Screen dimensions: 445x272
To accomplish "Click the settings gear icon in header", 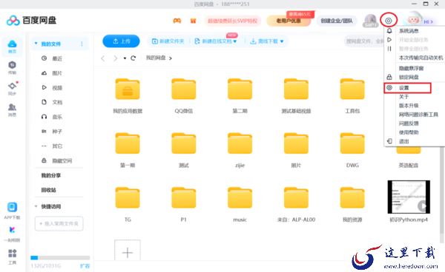I will (389, 21).
